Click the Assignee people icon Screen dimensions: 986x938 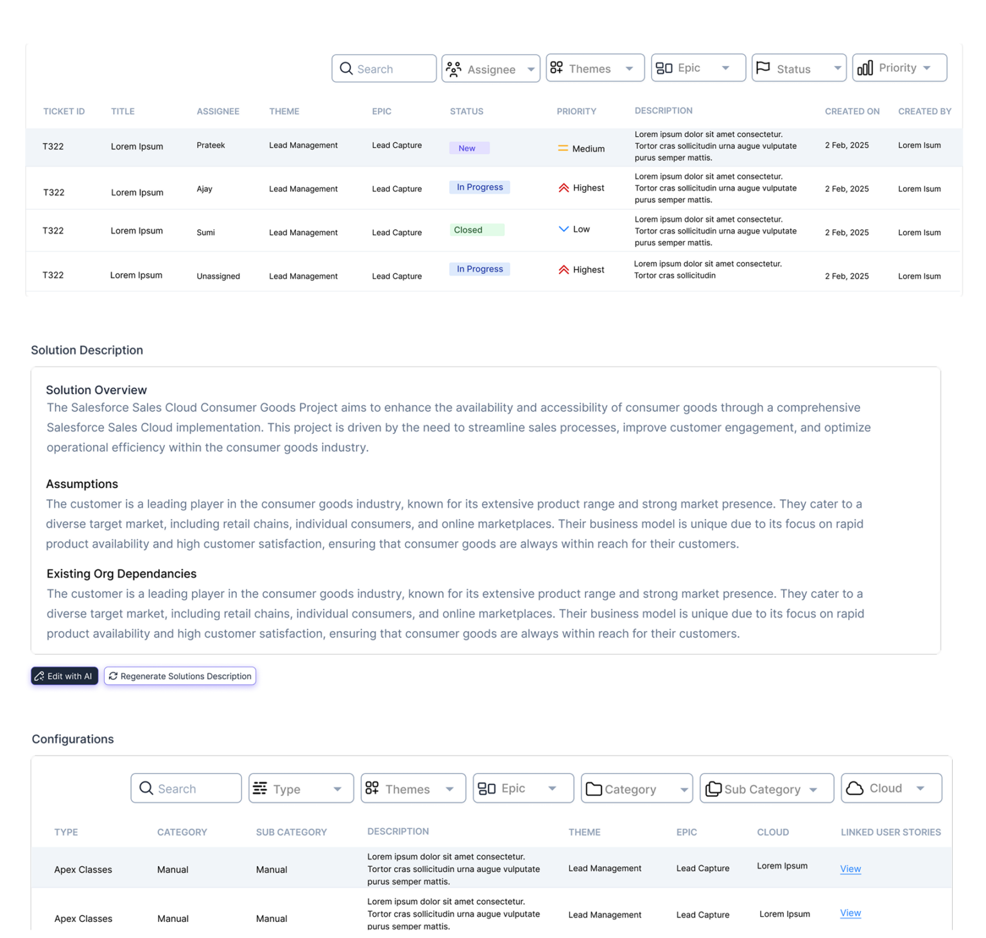tap(454, 68)
